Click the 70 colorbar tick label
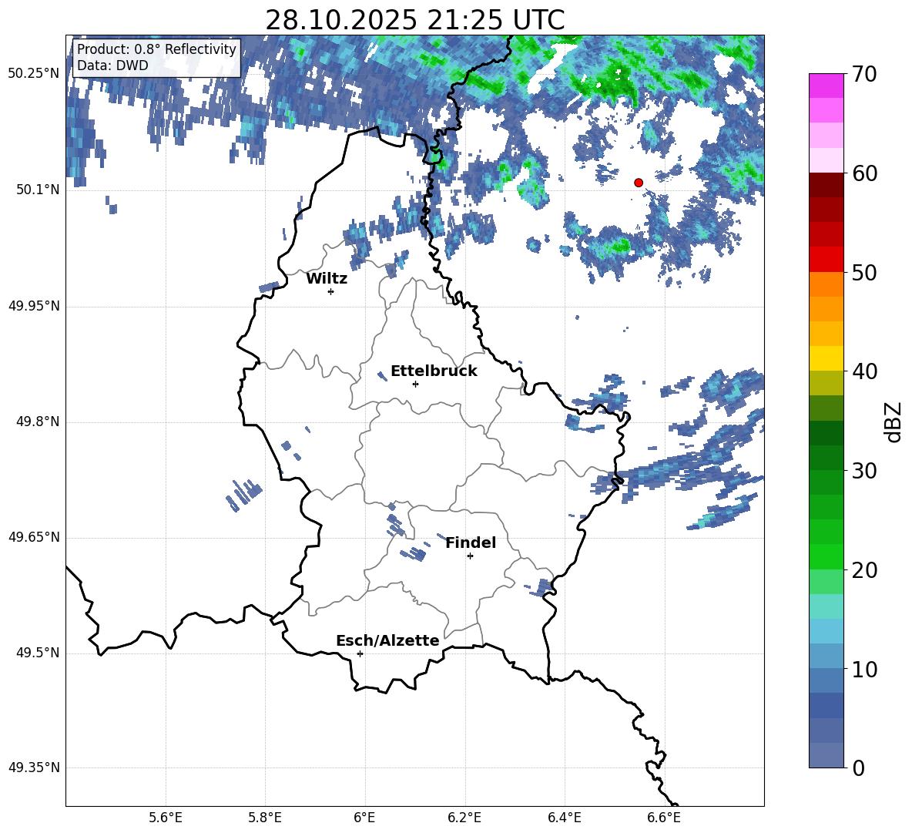Screen dimensions: 912x833 pos(864,75)
